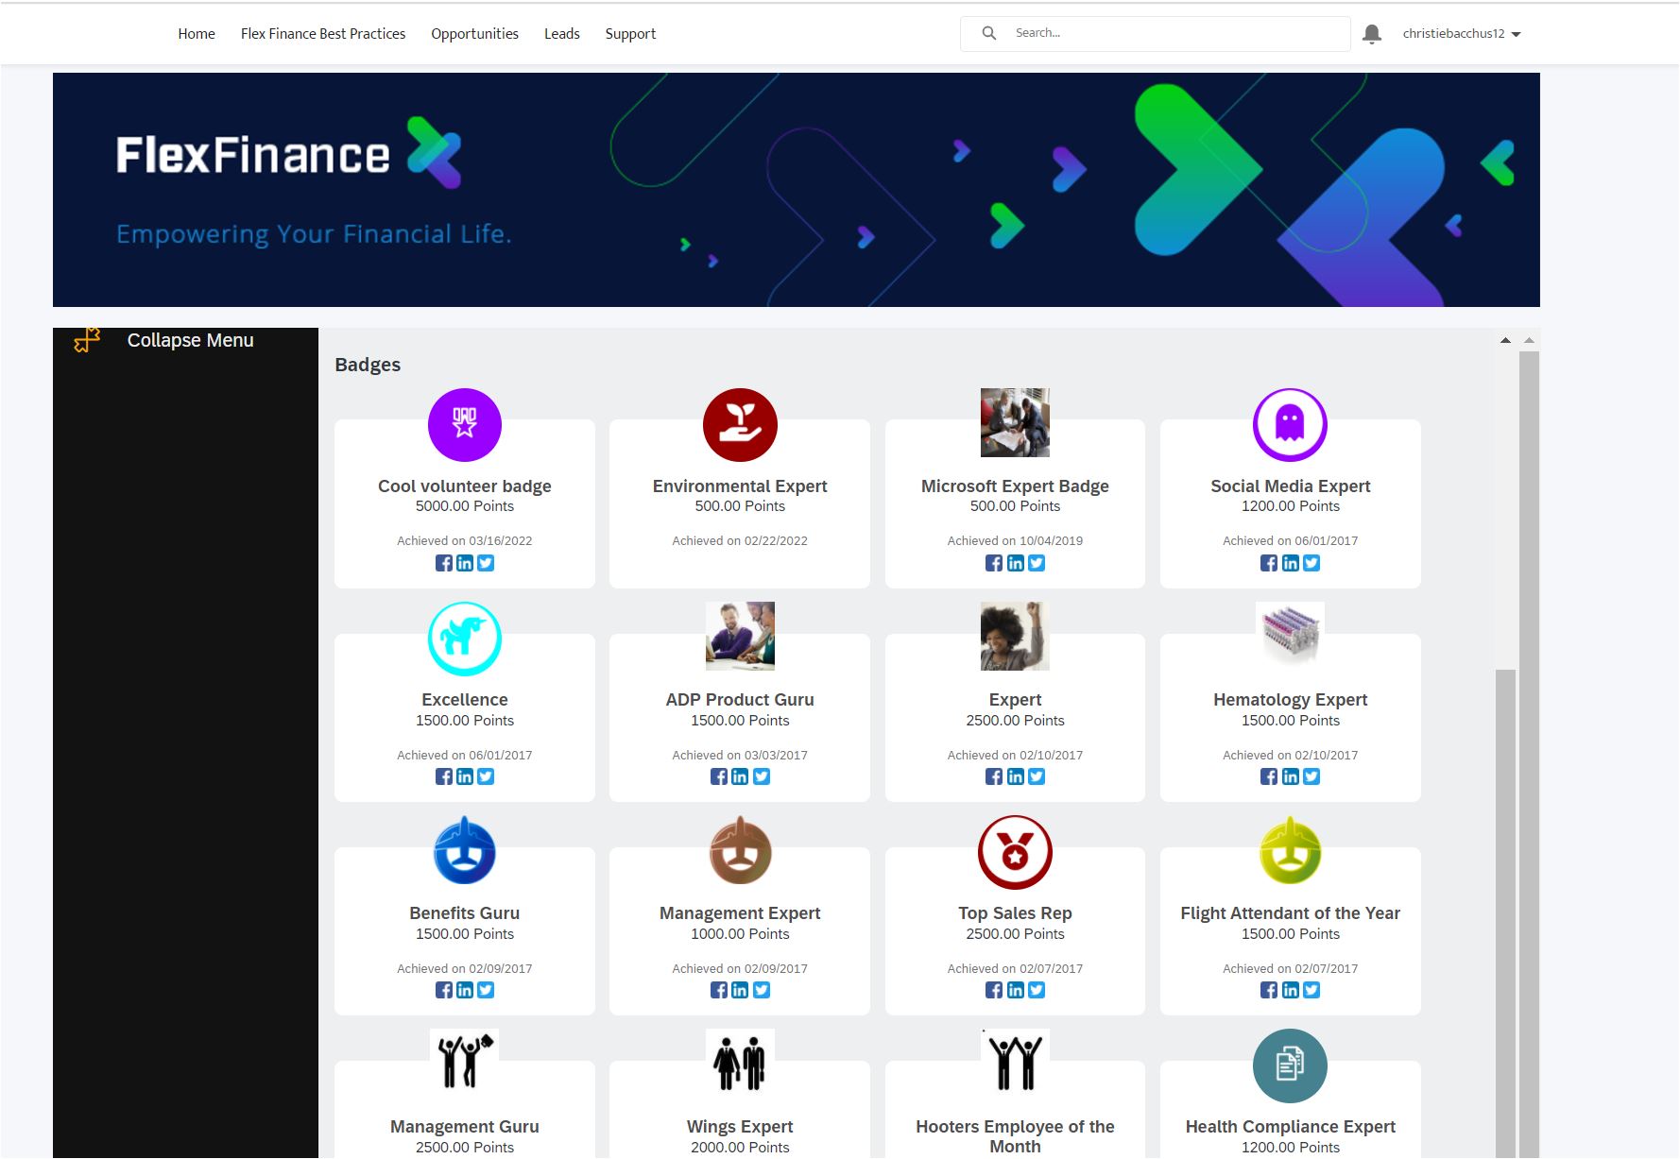Screen dimensions: 1680x1159
Task: Click the Microsoft Expert Badge image
Action: [1014, 422]
